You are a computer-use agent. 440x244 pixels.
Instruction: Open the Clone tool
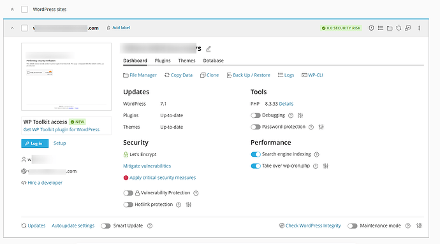pos(209,75)
